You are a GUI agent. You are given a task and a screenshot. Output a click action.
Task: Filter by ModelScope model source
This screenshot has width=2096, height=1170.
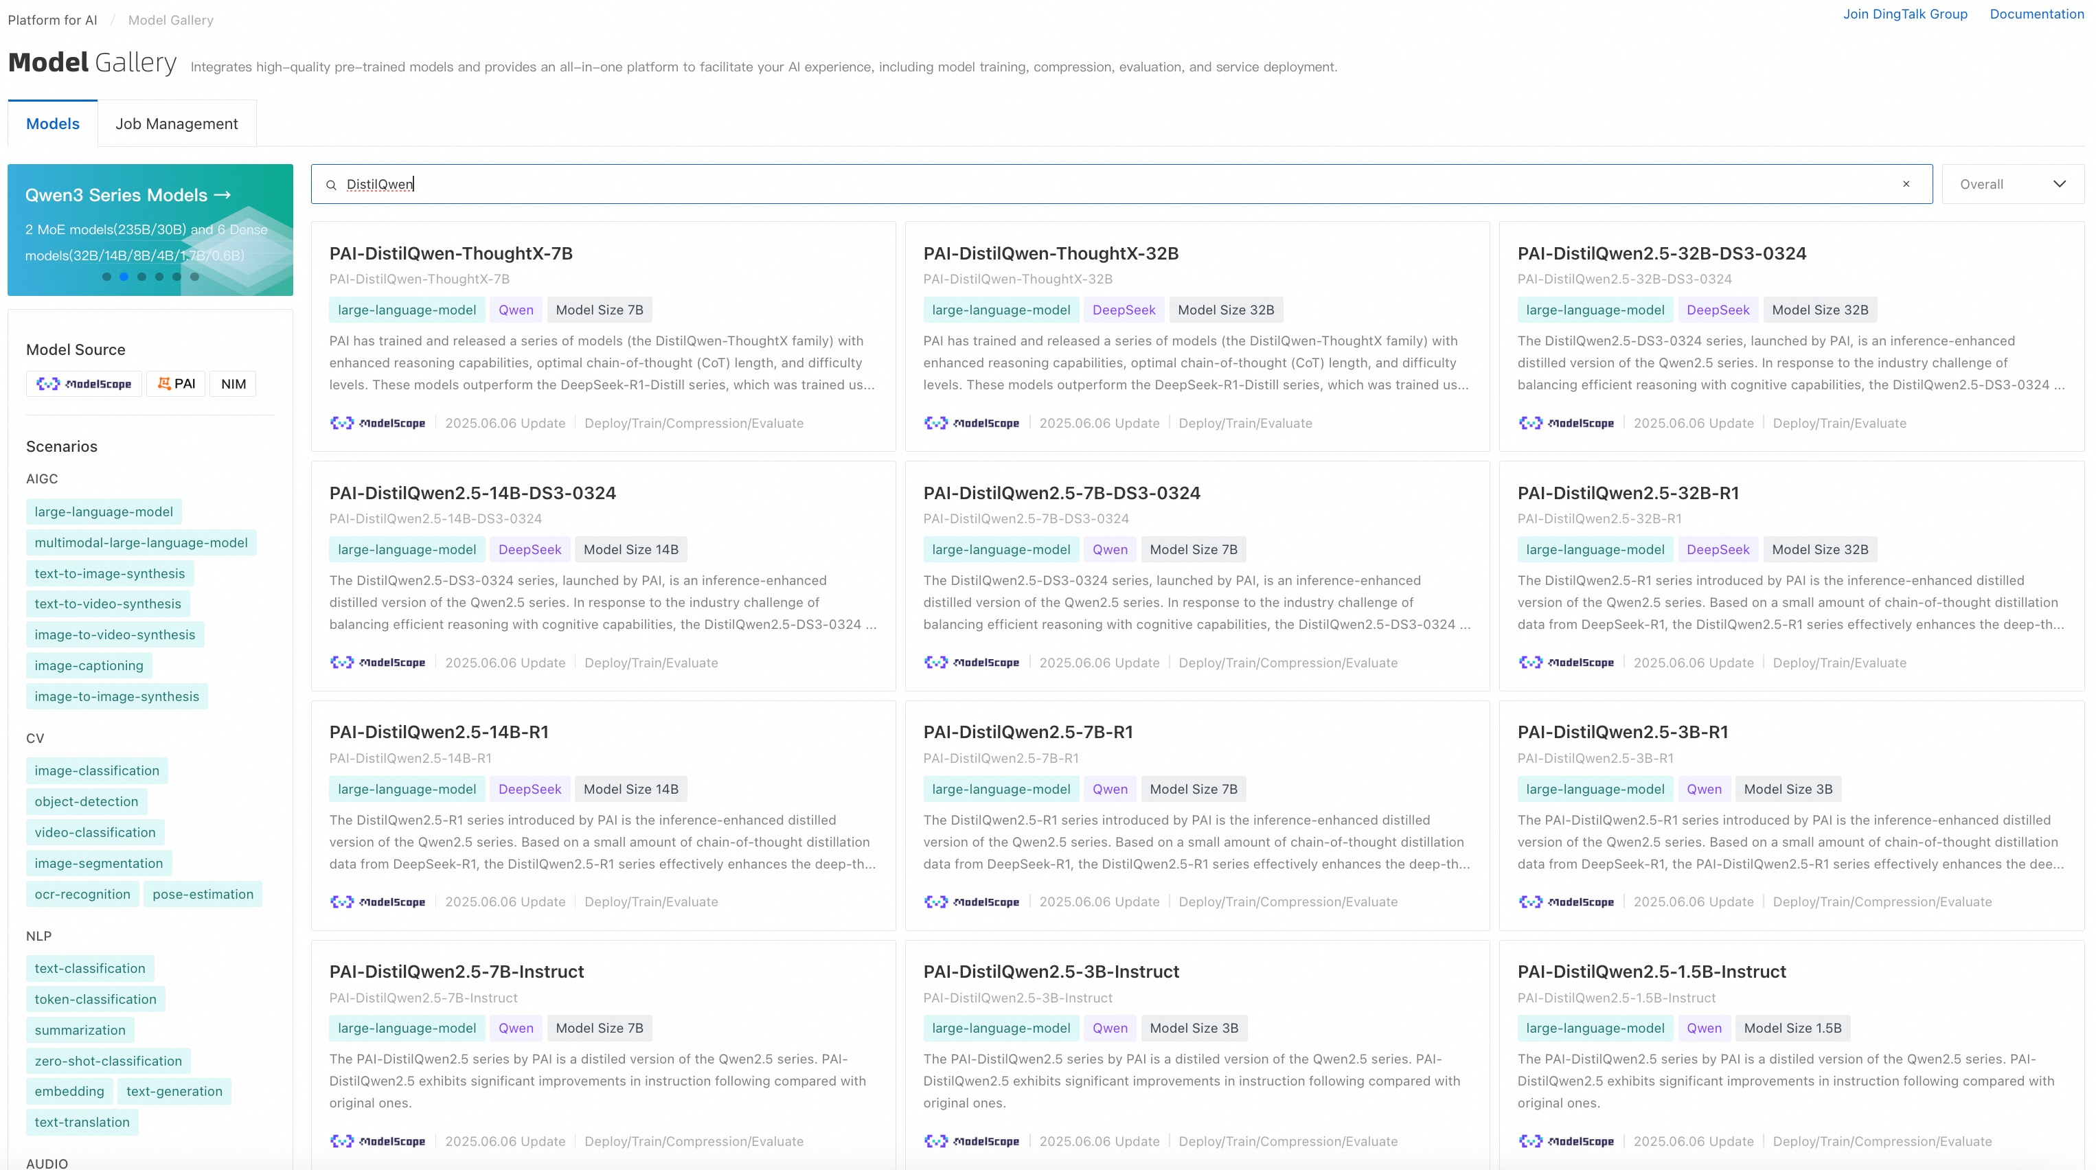[x=84, y=384]
